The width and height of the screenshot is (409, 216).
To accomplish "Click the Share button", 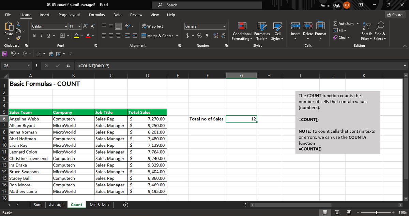I will click(394, 15).
